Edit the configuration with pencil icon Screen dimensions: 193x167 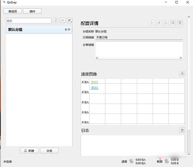pyautogui.click(x=159, y=23)
